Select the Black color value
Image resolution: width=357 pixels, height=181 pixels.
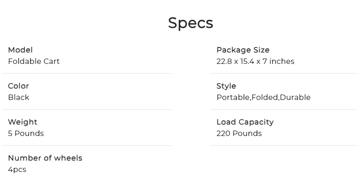[19, 97]
